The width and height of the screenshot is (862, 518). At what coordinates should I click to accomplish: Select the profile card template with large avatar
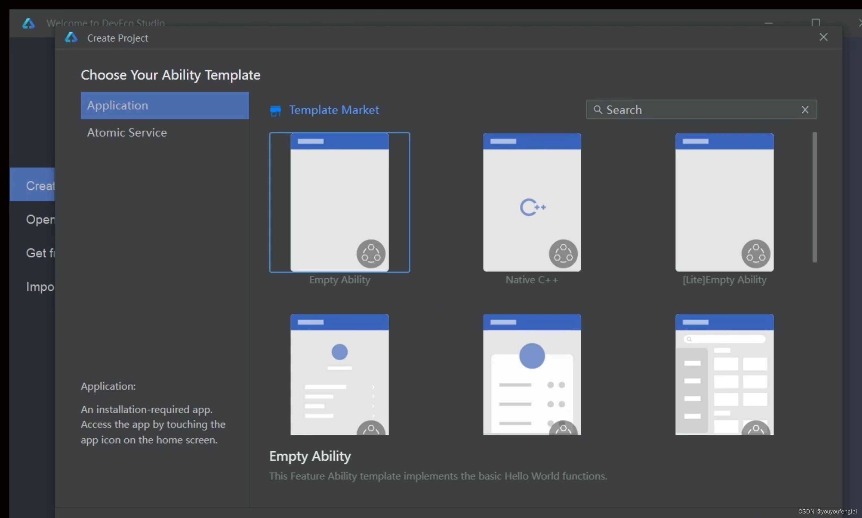tap(532, 374)
